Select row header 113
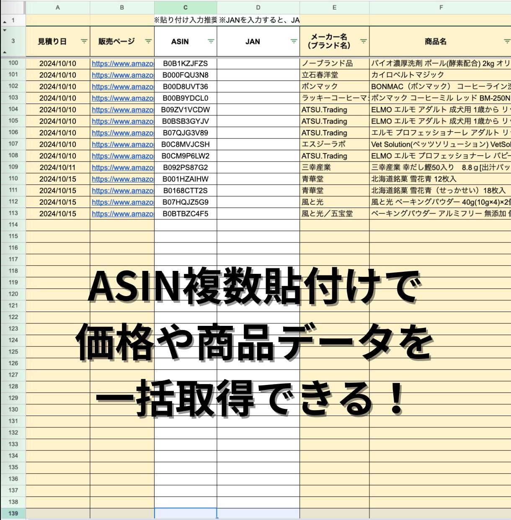This screenshot has width=511, height=520. (13, 213)
